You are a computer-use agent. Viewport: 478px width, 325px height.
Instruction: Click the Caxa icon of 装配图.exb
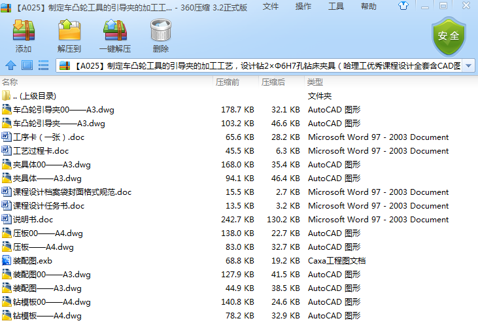pyautogui.click(x=7, y=260)
